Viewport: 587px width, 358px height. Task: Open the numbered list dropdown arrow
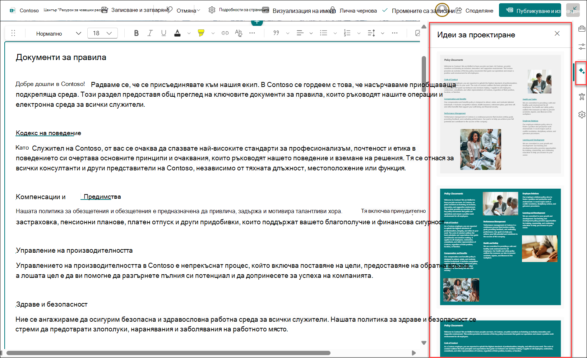tap(359, 33)
